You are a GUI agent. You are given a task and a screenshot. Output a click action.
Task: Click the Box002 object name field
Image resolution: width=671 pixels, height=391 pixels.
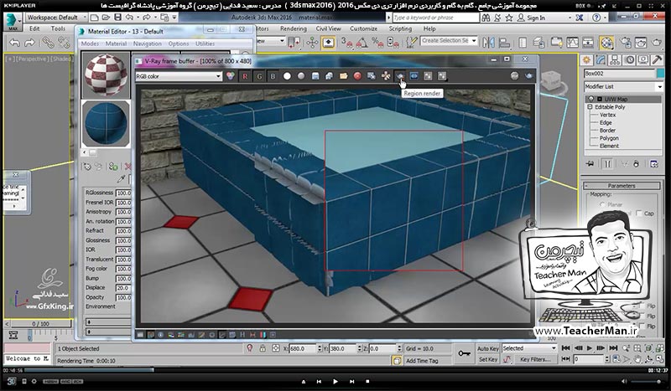[619, 74]
